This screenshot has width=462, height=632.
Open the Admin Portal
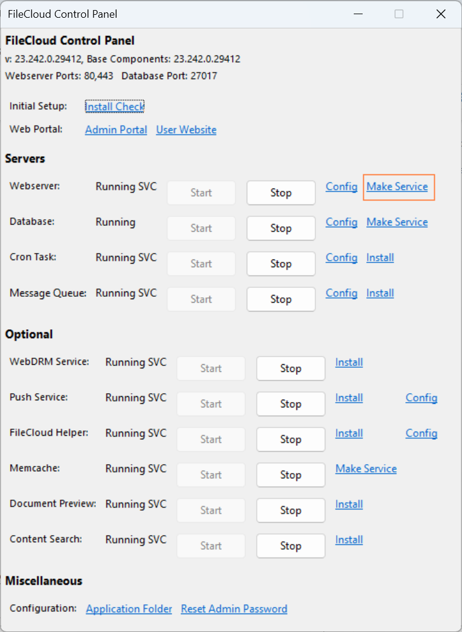click(x=116, y=129)
